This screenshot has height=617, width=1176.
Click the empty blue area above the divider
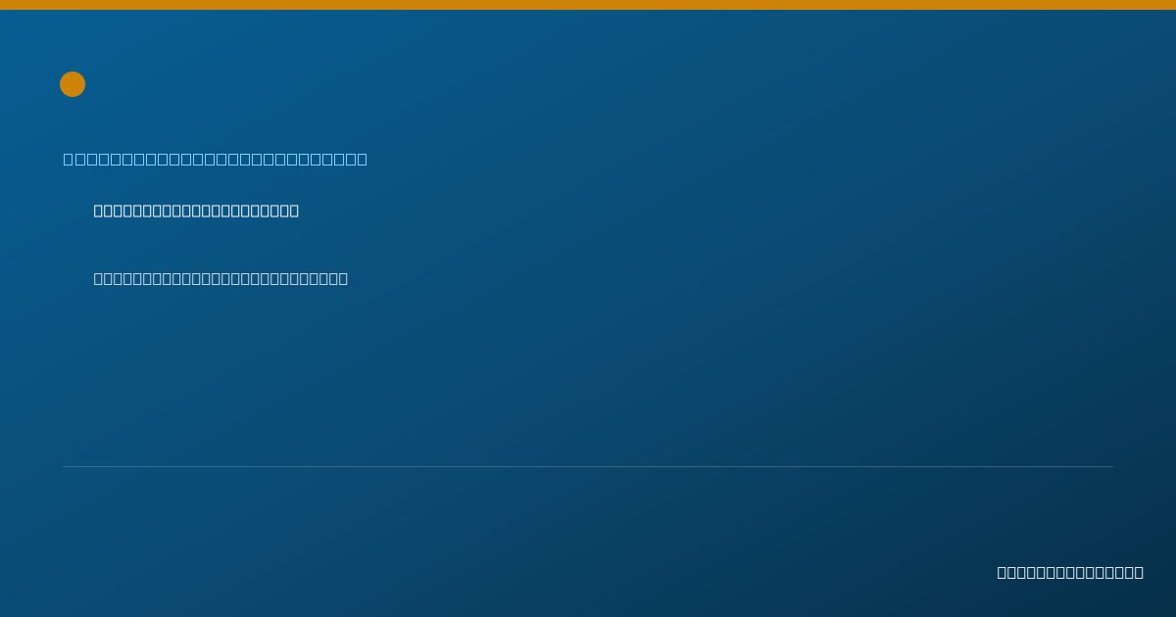click(588, 382)
